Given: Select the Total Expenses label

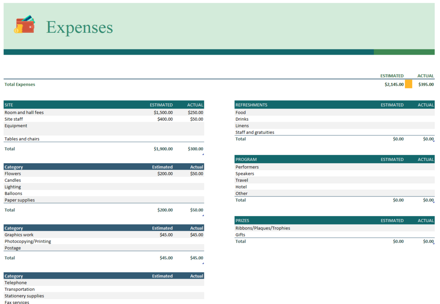Looking at the screenshot, I should 20,84.
